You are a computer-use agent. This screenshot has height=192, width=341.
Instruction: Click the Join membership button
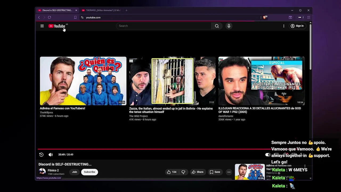coord(75,172)
